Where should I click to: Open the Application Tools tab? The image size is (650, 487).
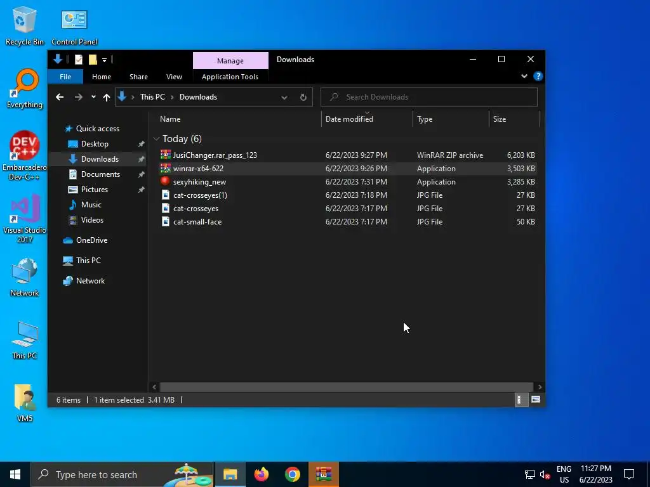230,77
